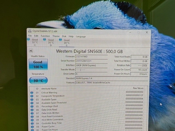Viewport: 175px width, 131px height.
Task: Select the C: drive status icon
Action: pyautogui.click(x=28, y=40)
